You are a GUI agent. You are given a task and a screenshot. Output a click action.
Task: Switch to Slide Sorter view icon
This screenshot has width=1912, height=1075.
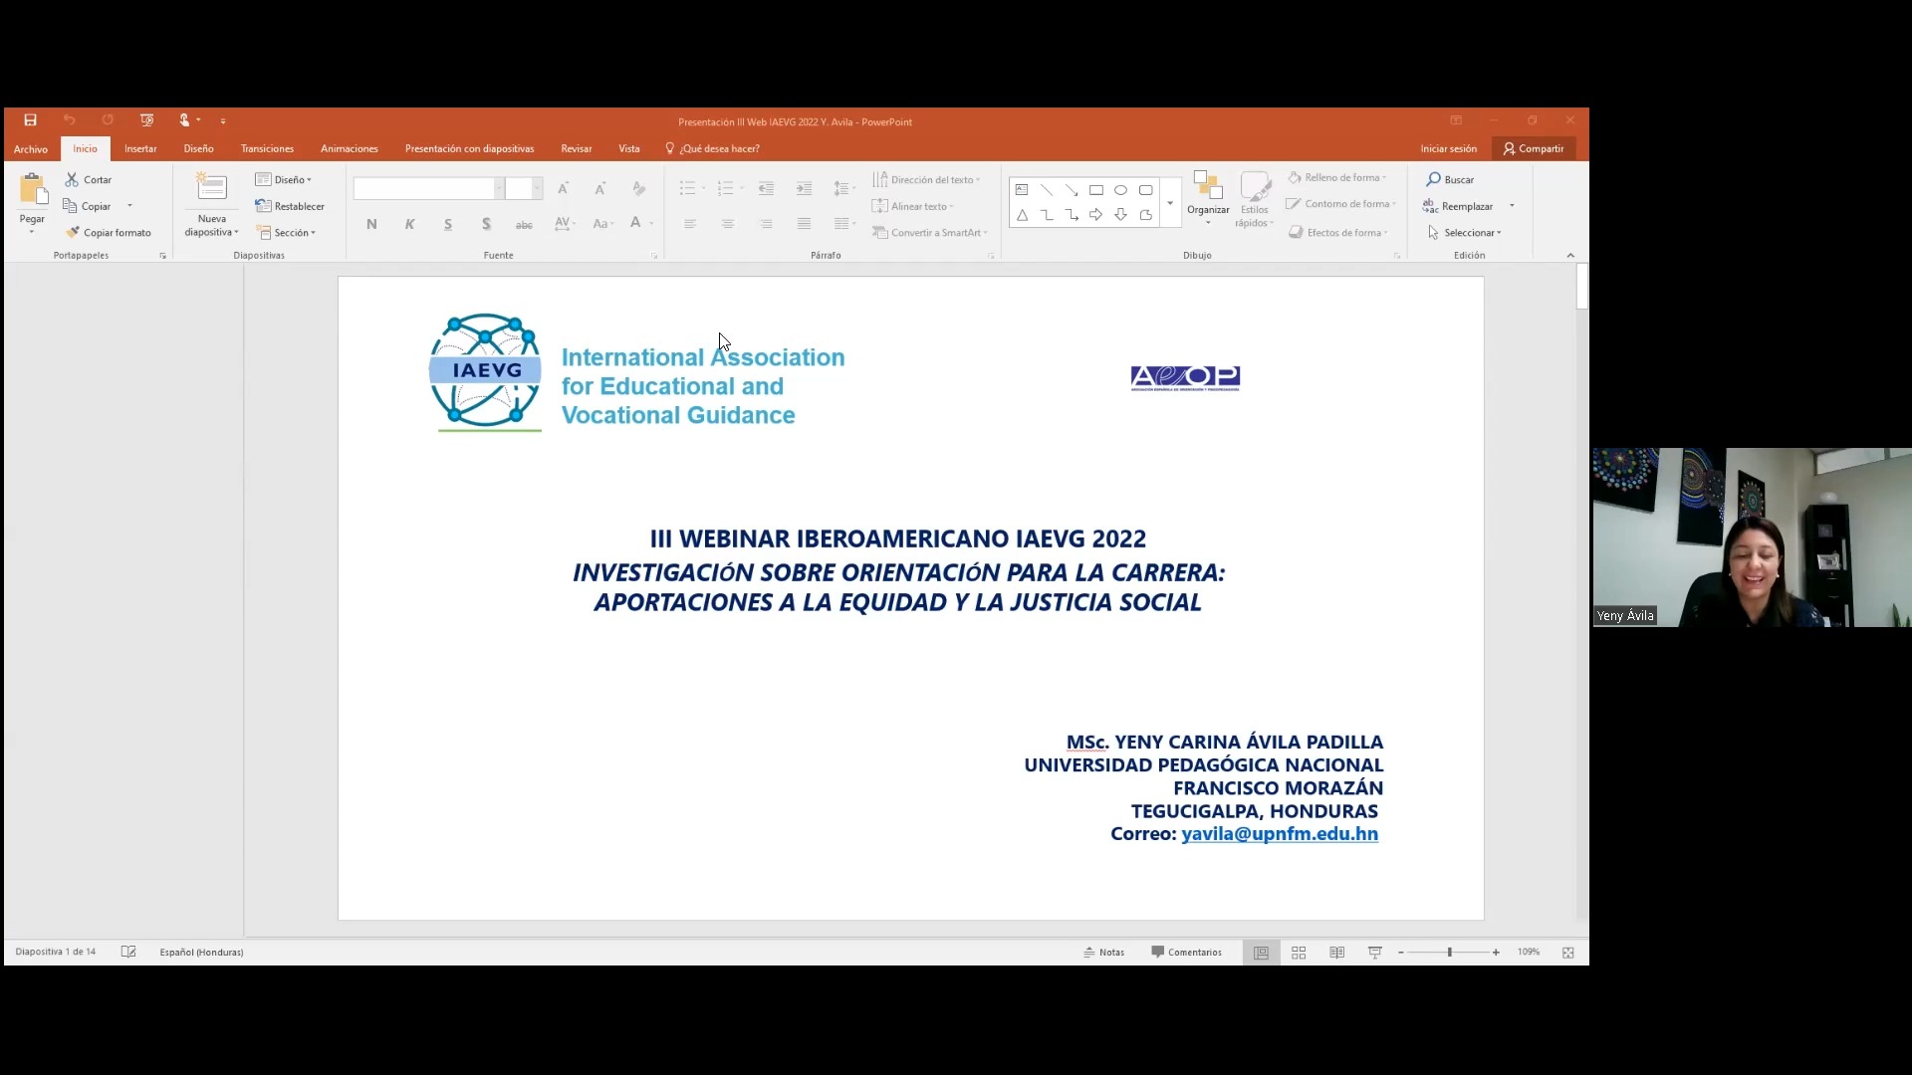(x=1299, y=953)
